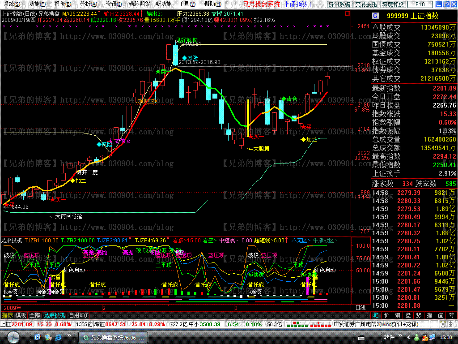Show hidden tray icons arrow
The image size is (458, 344).
coord(409,338)
